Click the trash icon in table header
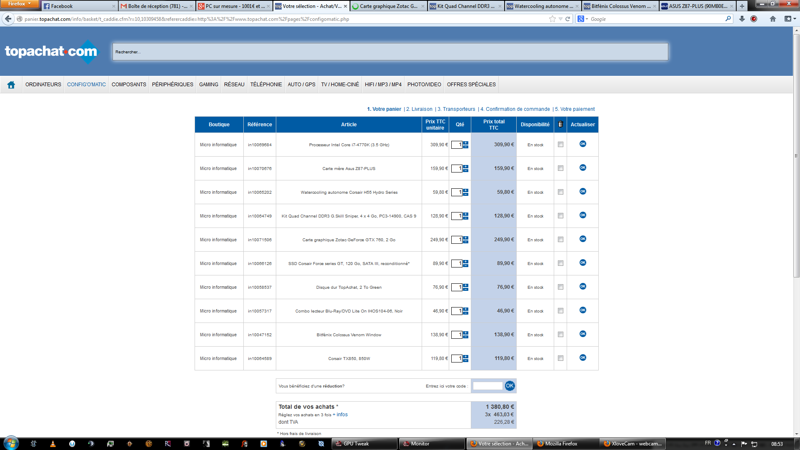Viewport: 800px width, 450px height. [560, 124]
